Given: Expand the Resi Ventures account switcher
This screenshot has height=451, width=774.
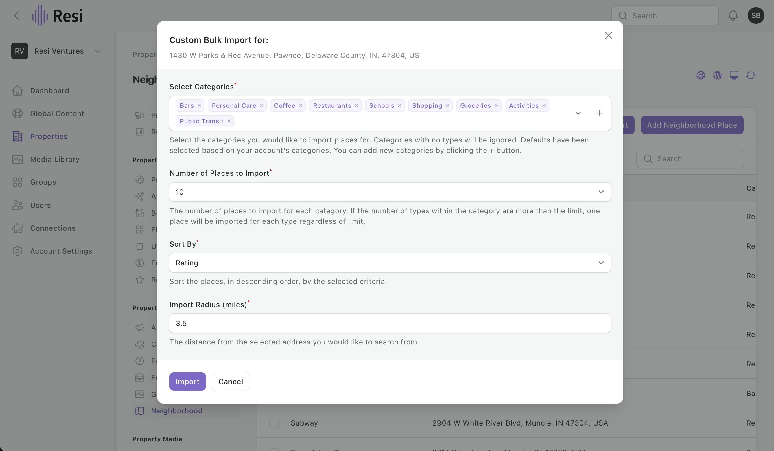Looking at the screenshot, I should coord(56,51).
